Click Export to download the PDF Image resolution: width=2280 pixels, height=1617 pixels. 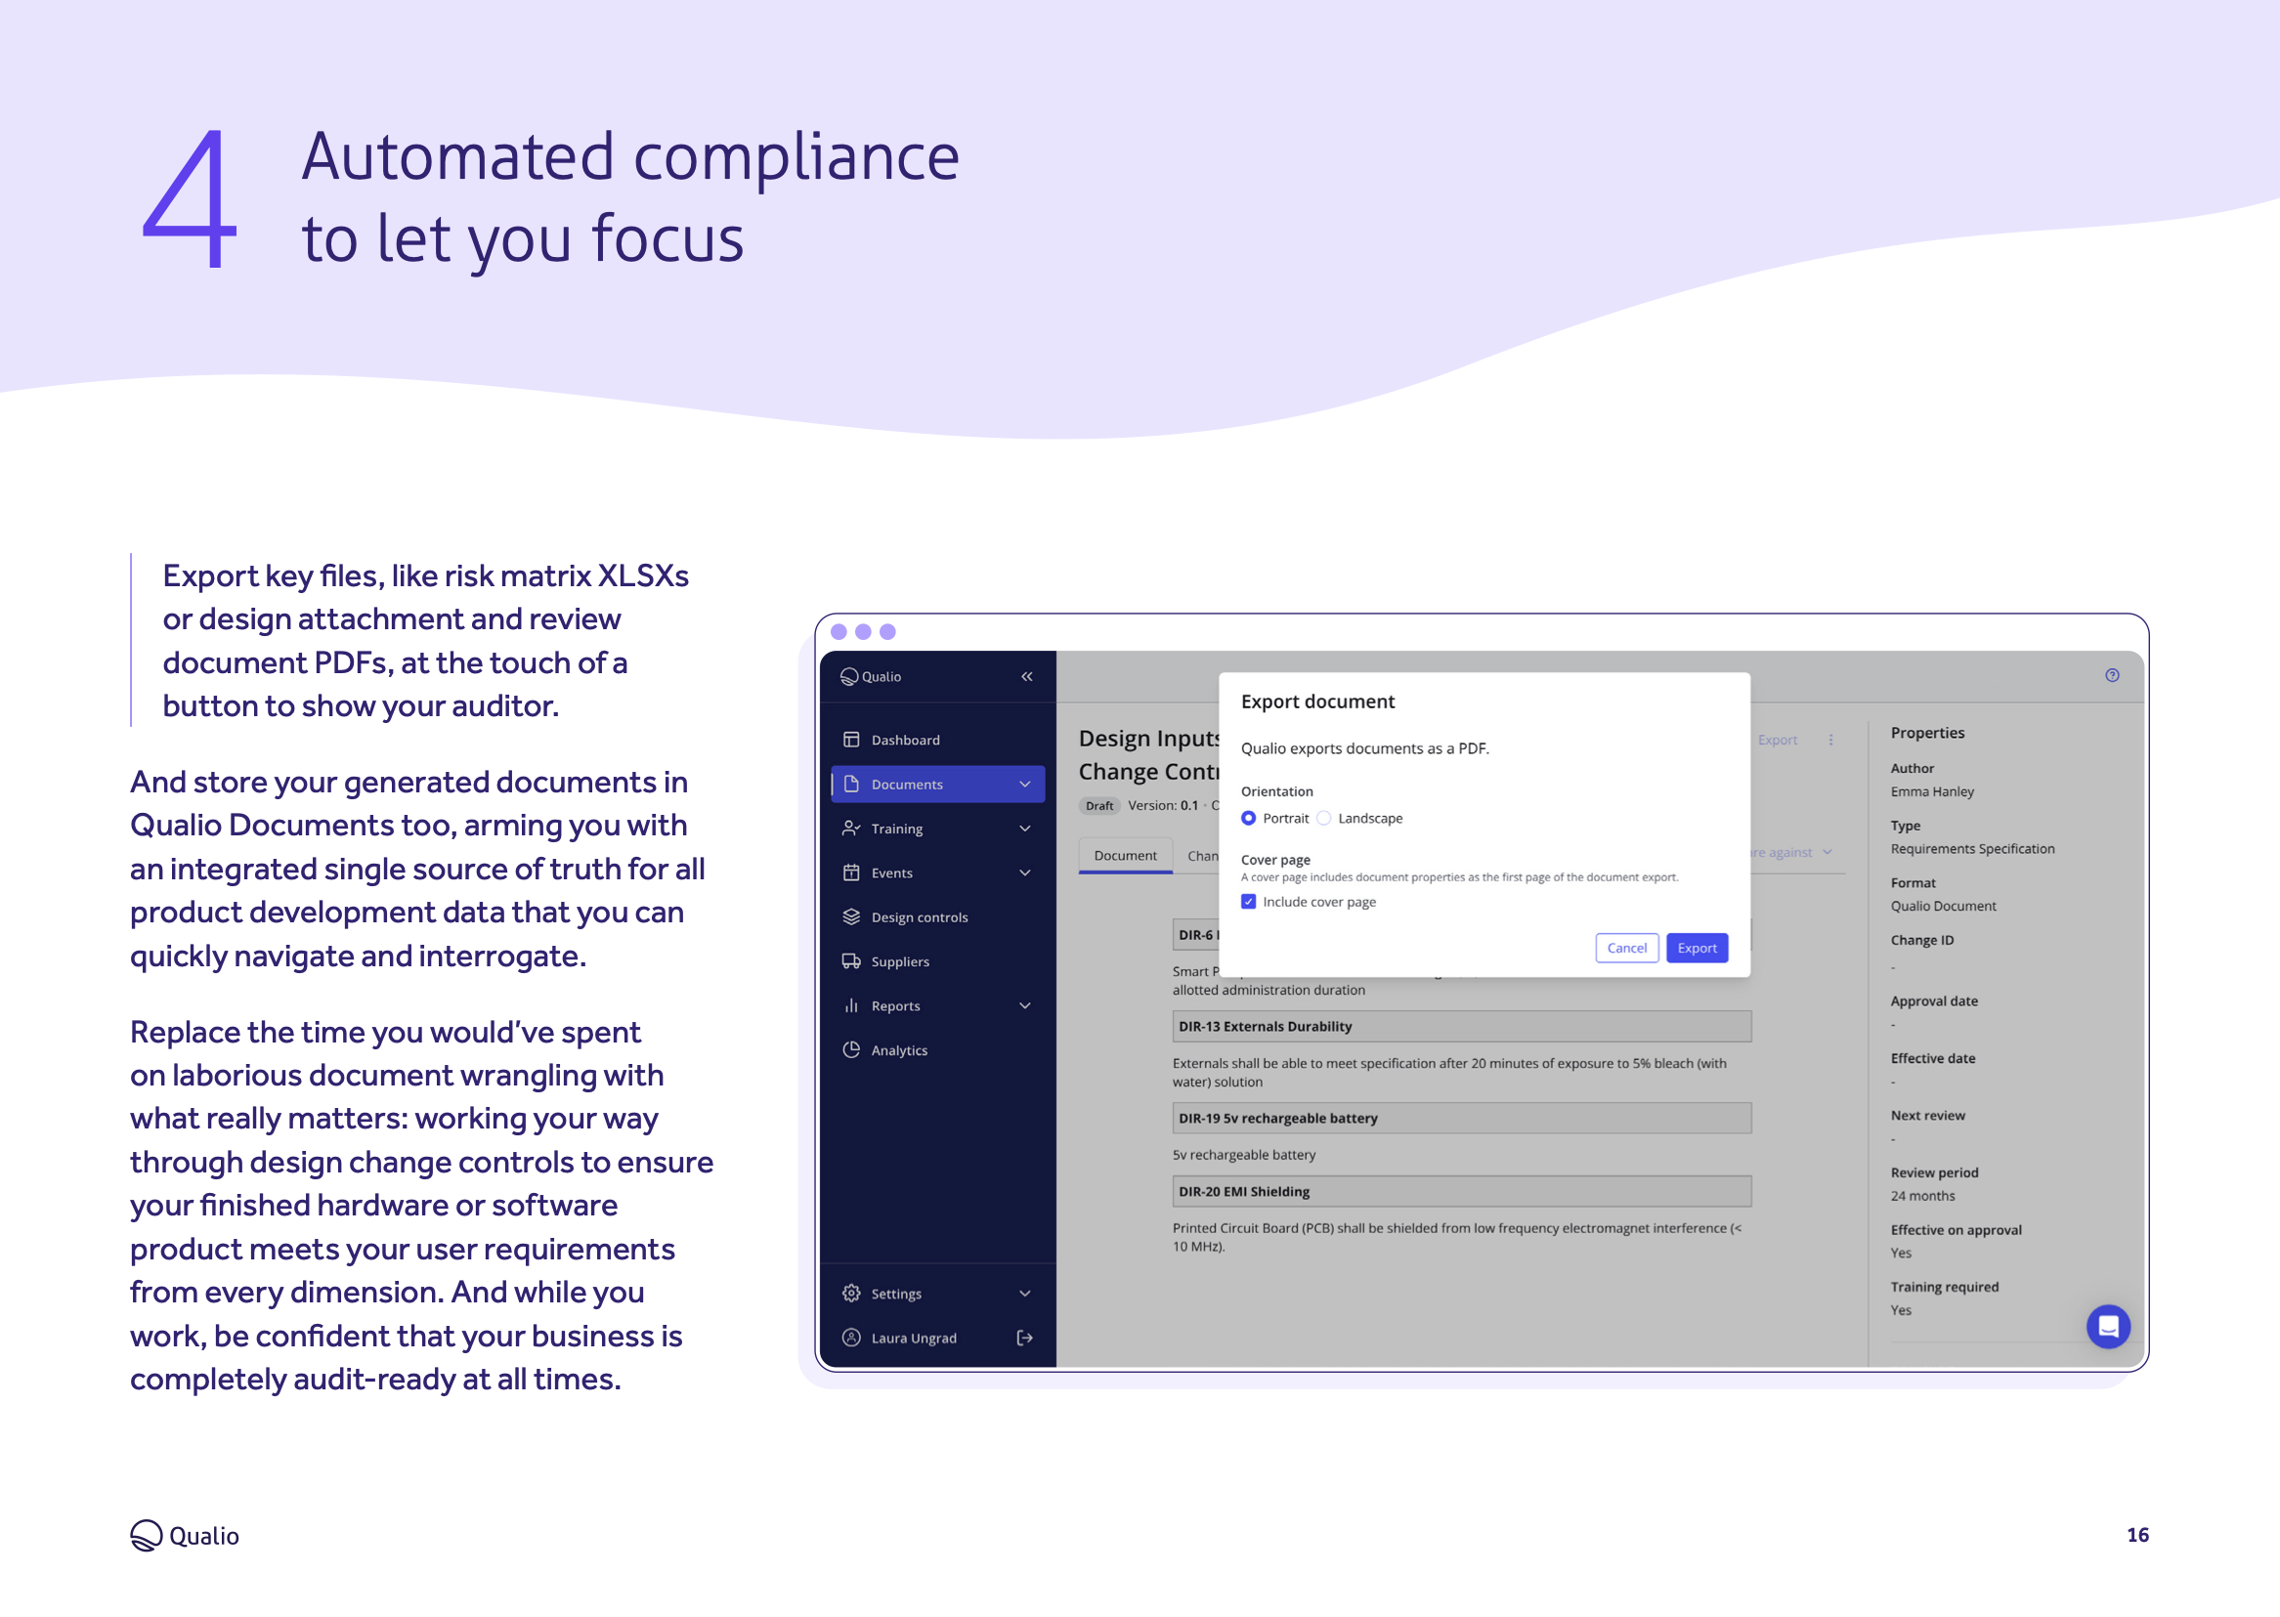click(1697, 947)
